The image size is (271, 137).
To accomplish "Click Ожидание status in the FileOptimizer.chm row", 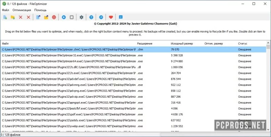I will pos(245,50).
